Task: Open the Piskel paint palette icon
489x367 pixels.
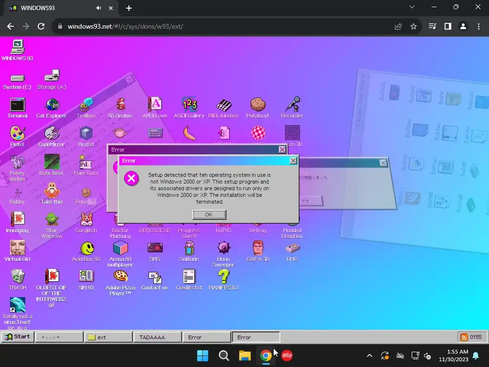Action: 18,133
